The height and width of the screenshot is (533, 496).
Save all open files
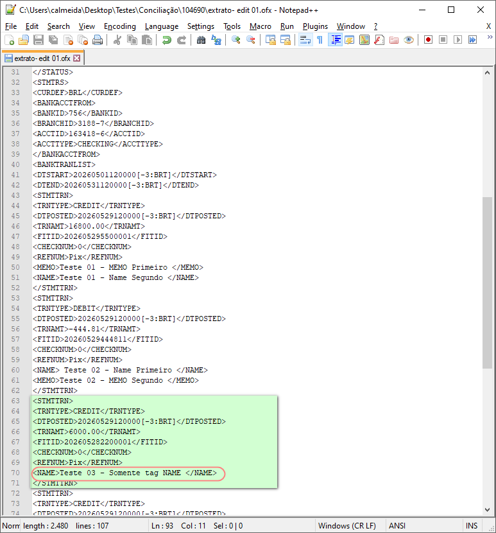click(x=53, y=40)
